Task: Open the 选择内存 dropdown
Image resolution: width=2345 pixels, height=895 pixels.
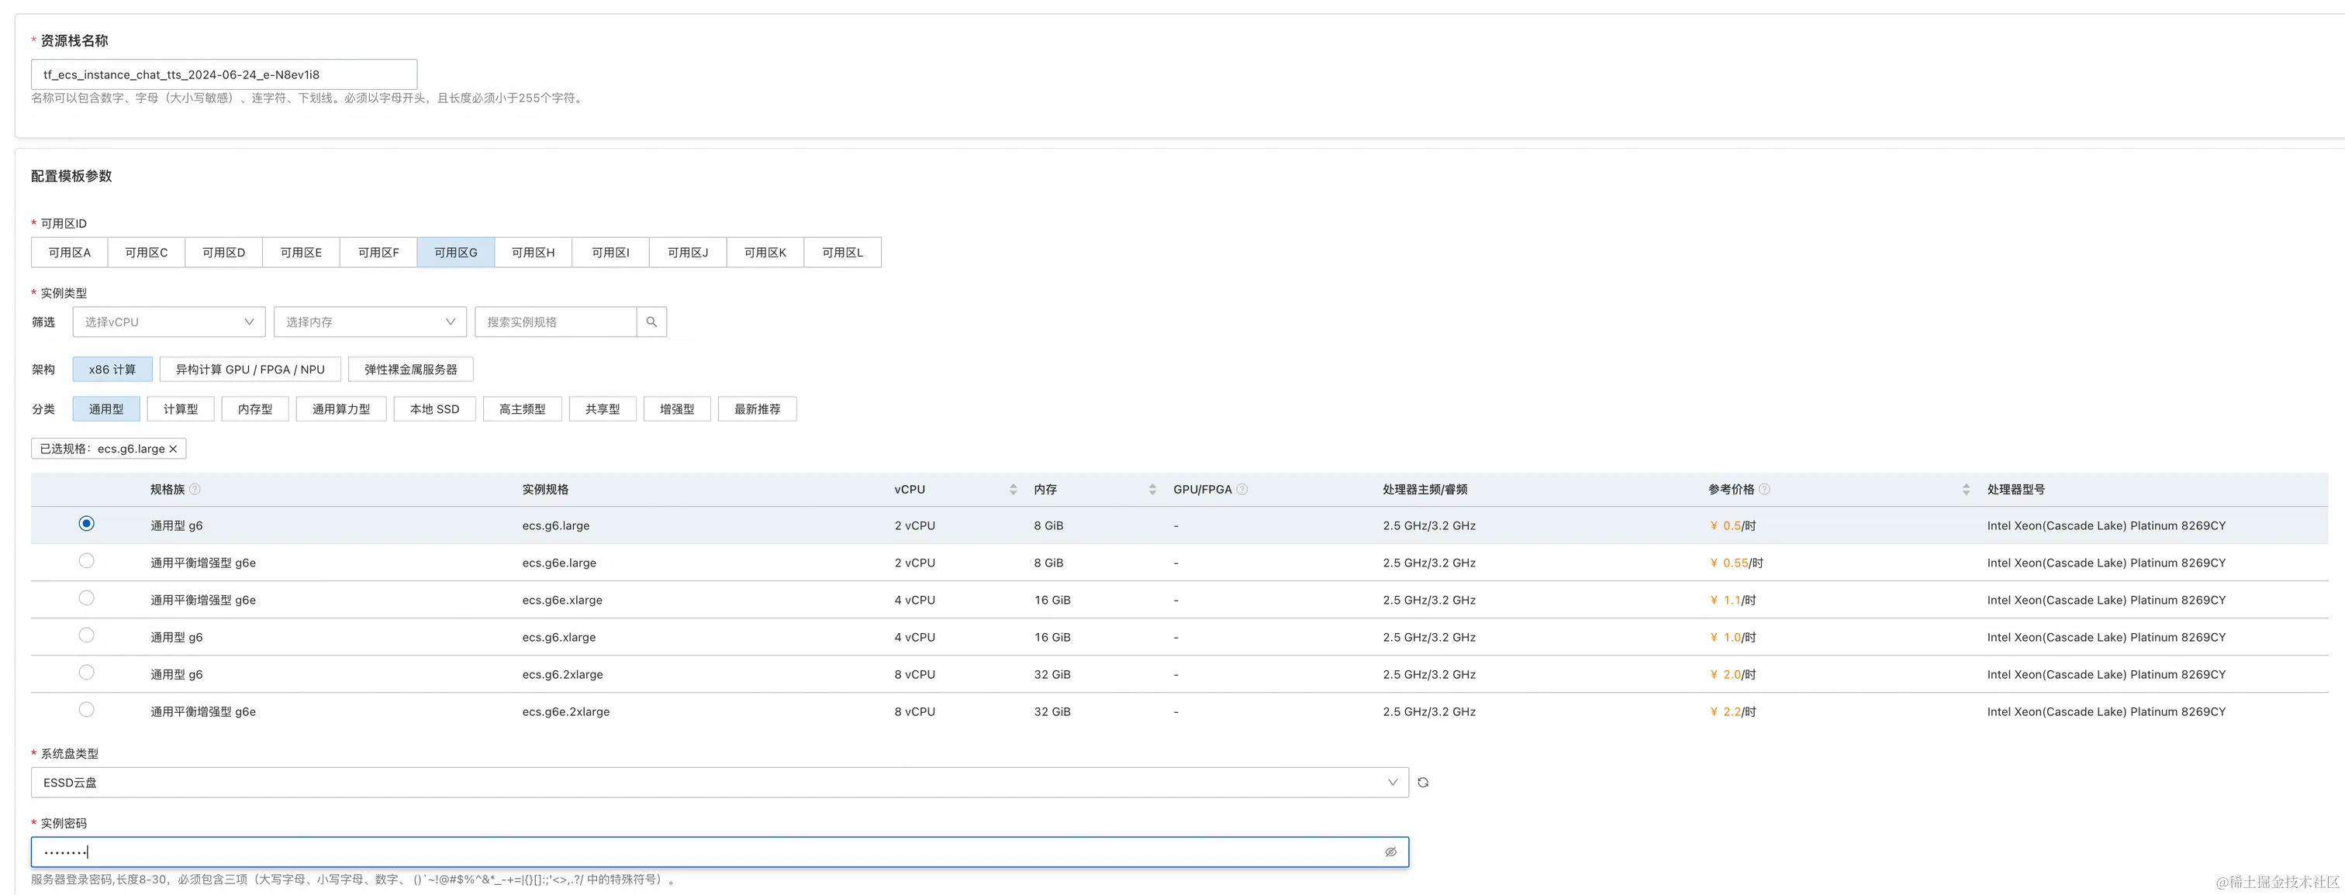Action: (x=370, y=322)
